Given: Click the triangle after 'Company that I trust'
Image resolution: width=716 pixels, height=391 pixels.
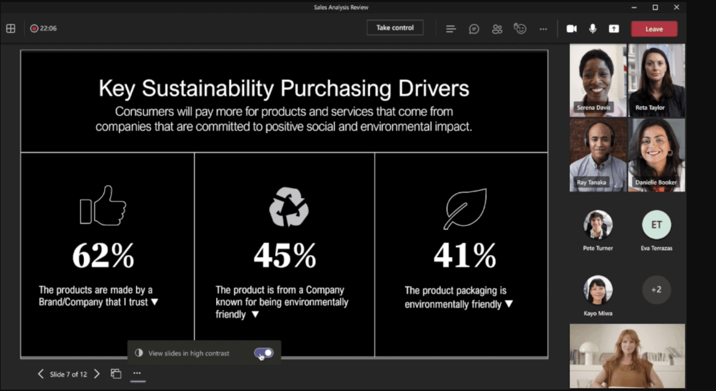Looking at the screenshot, I should [155, 302].
